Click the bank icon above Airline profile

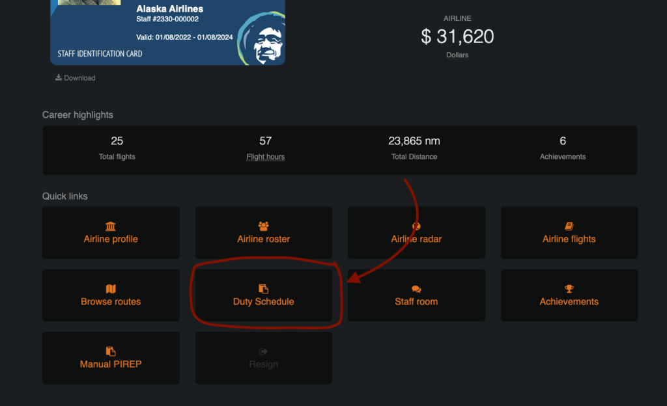[111, 226]
